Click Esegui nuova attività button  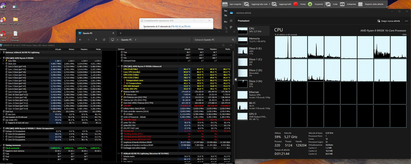(388, 21)
